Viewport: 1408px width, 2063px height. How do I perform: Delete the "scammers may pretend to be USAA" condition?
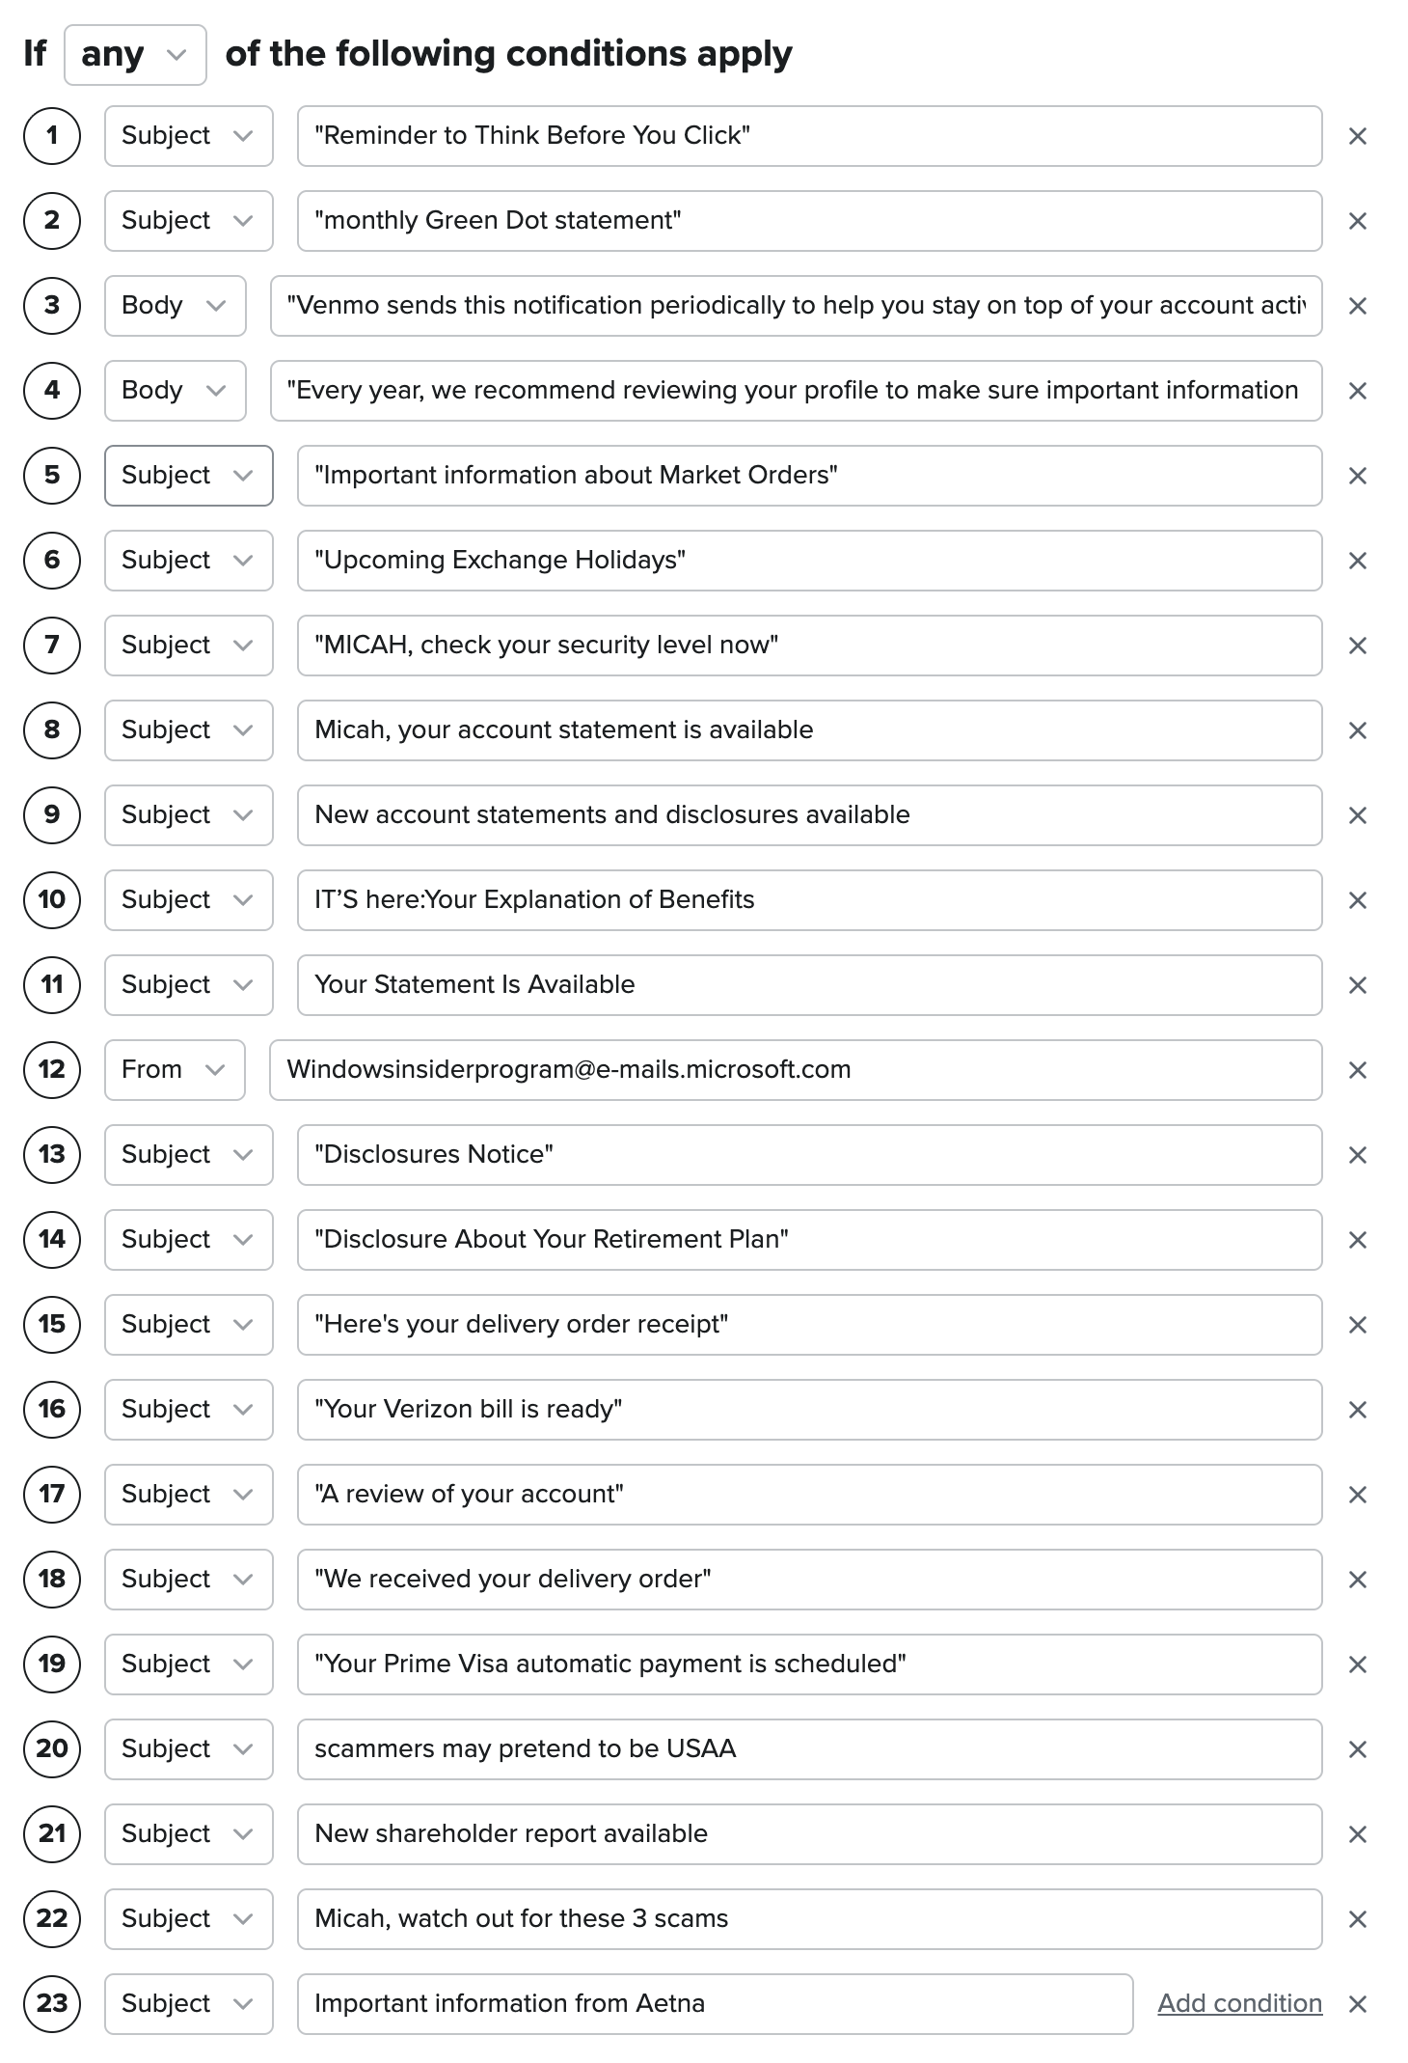tap(1357, 1749)
